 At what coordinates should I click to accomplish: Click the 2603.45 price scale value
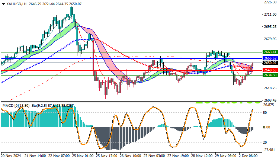tap(270, 100)
